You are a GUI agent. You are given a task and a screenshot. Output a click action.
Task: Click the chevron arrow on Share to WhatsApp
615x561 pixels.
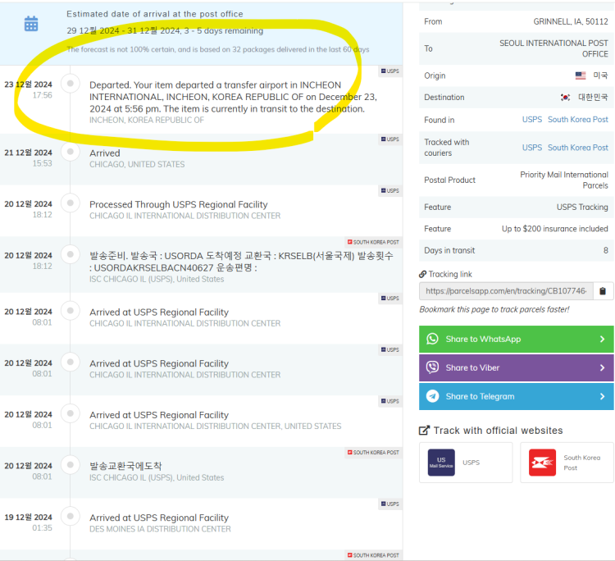(602, 339)
